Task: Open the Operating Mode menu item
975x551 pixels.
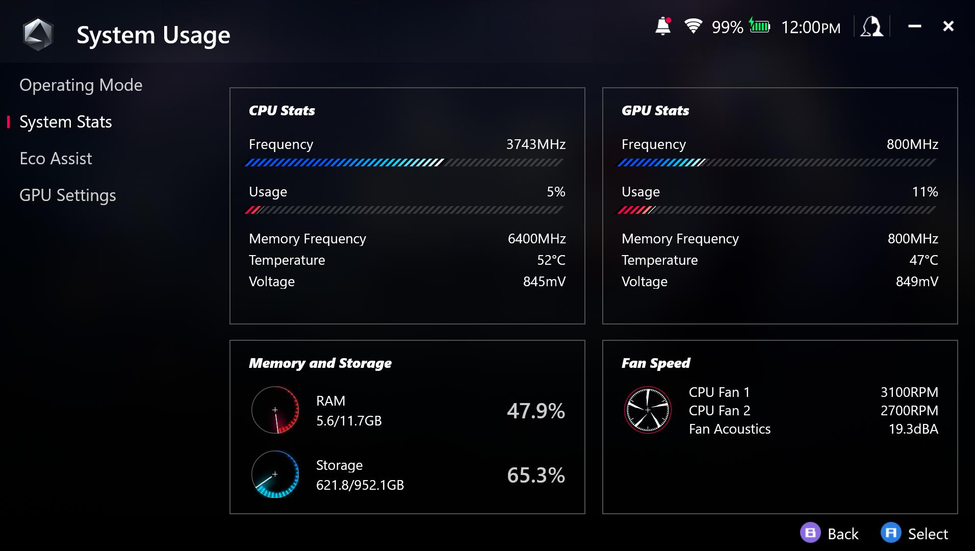Action: pos(81,85)
